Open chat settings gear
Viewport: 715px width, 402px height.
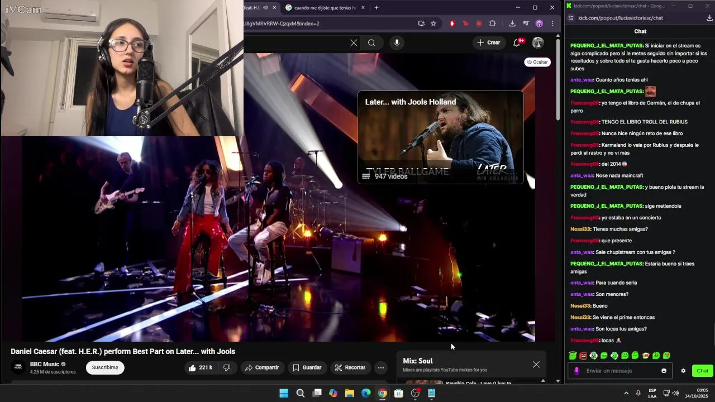pyautogui.click(x=683, y=371)
